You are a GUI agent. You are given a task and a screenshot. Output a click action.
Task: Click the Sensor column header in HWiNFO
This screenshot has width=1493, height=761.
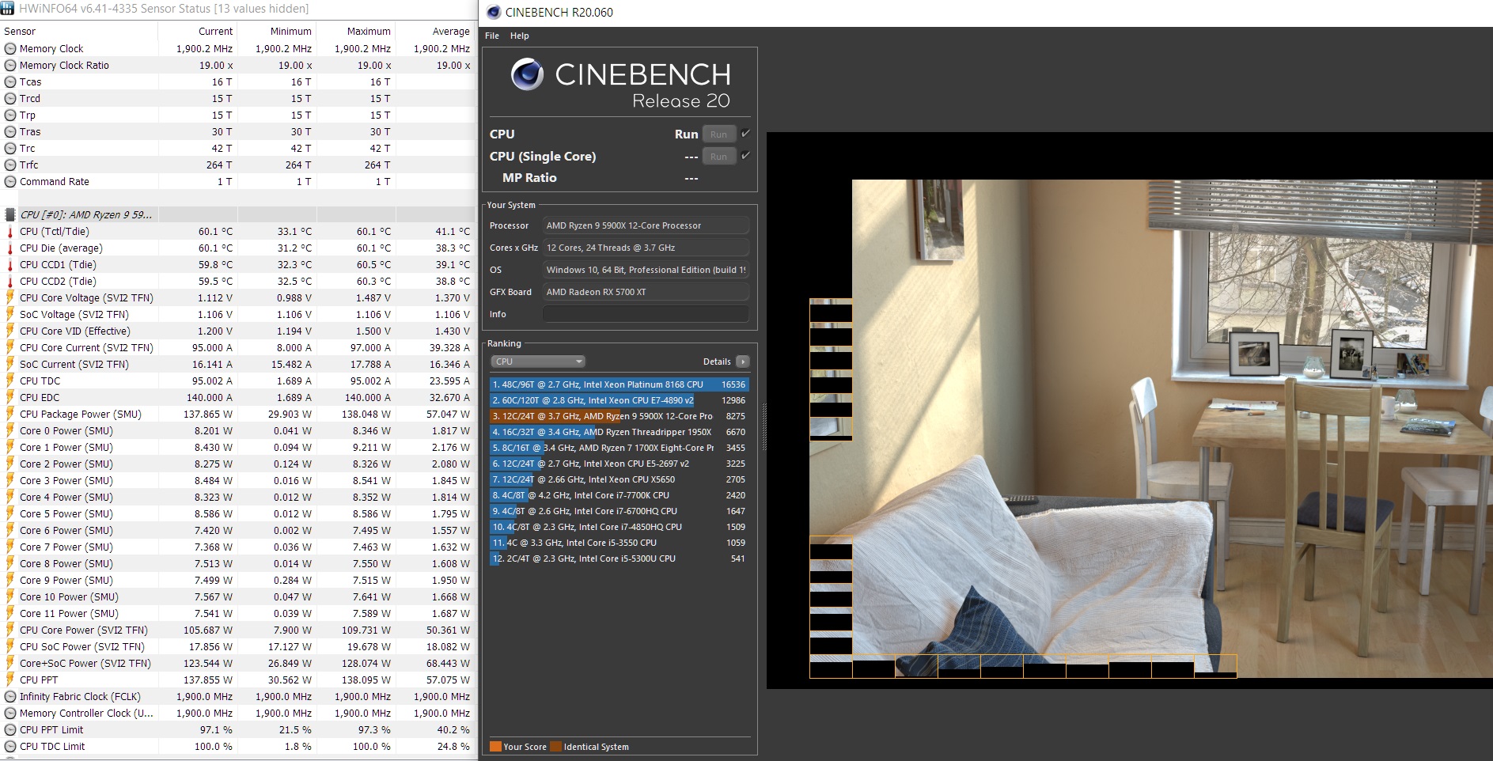(20, 32)
